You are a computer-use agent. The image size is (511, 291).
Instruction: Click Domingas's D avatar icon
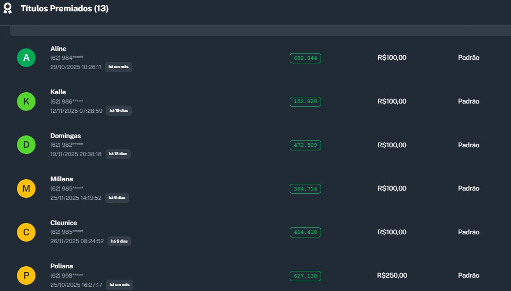(x=26, y=145)
